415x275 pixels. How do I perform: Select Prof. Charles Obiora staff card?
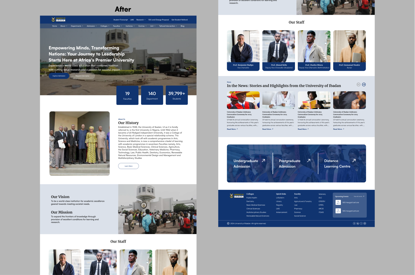[314, 50]
